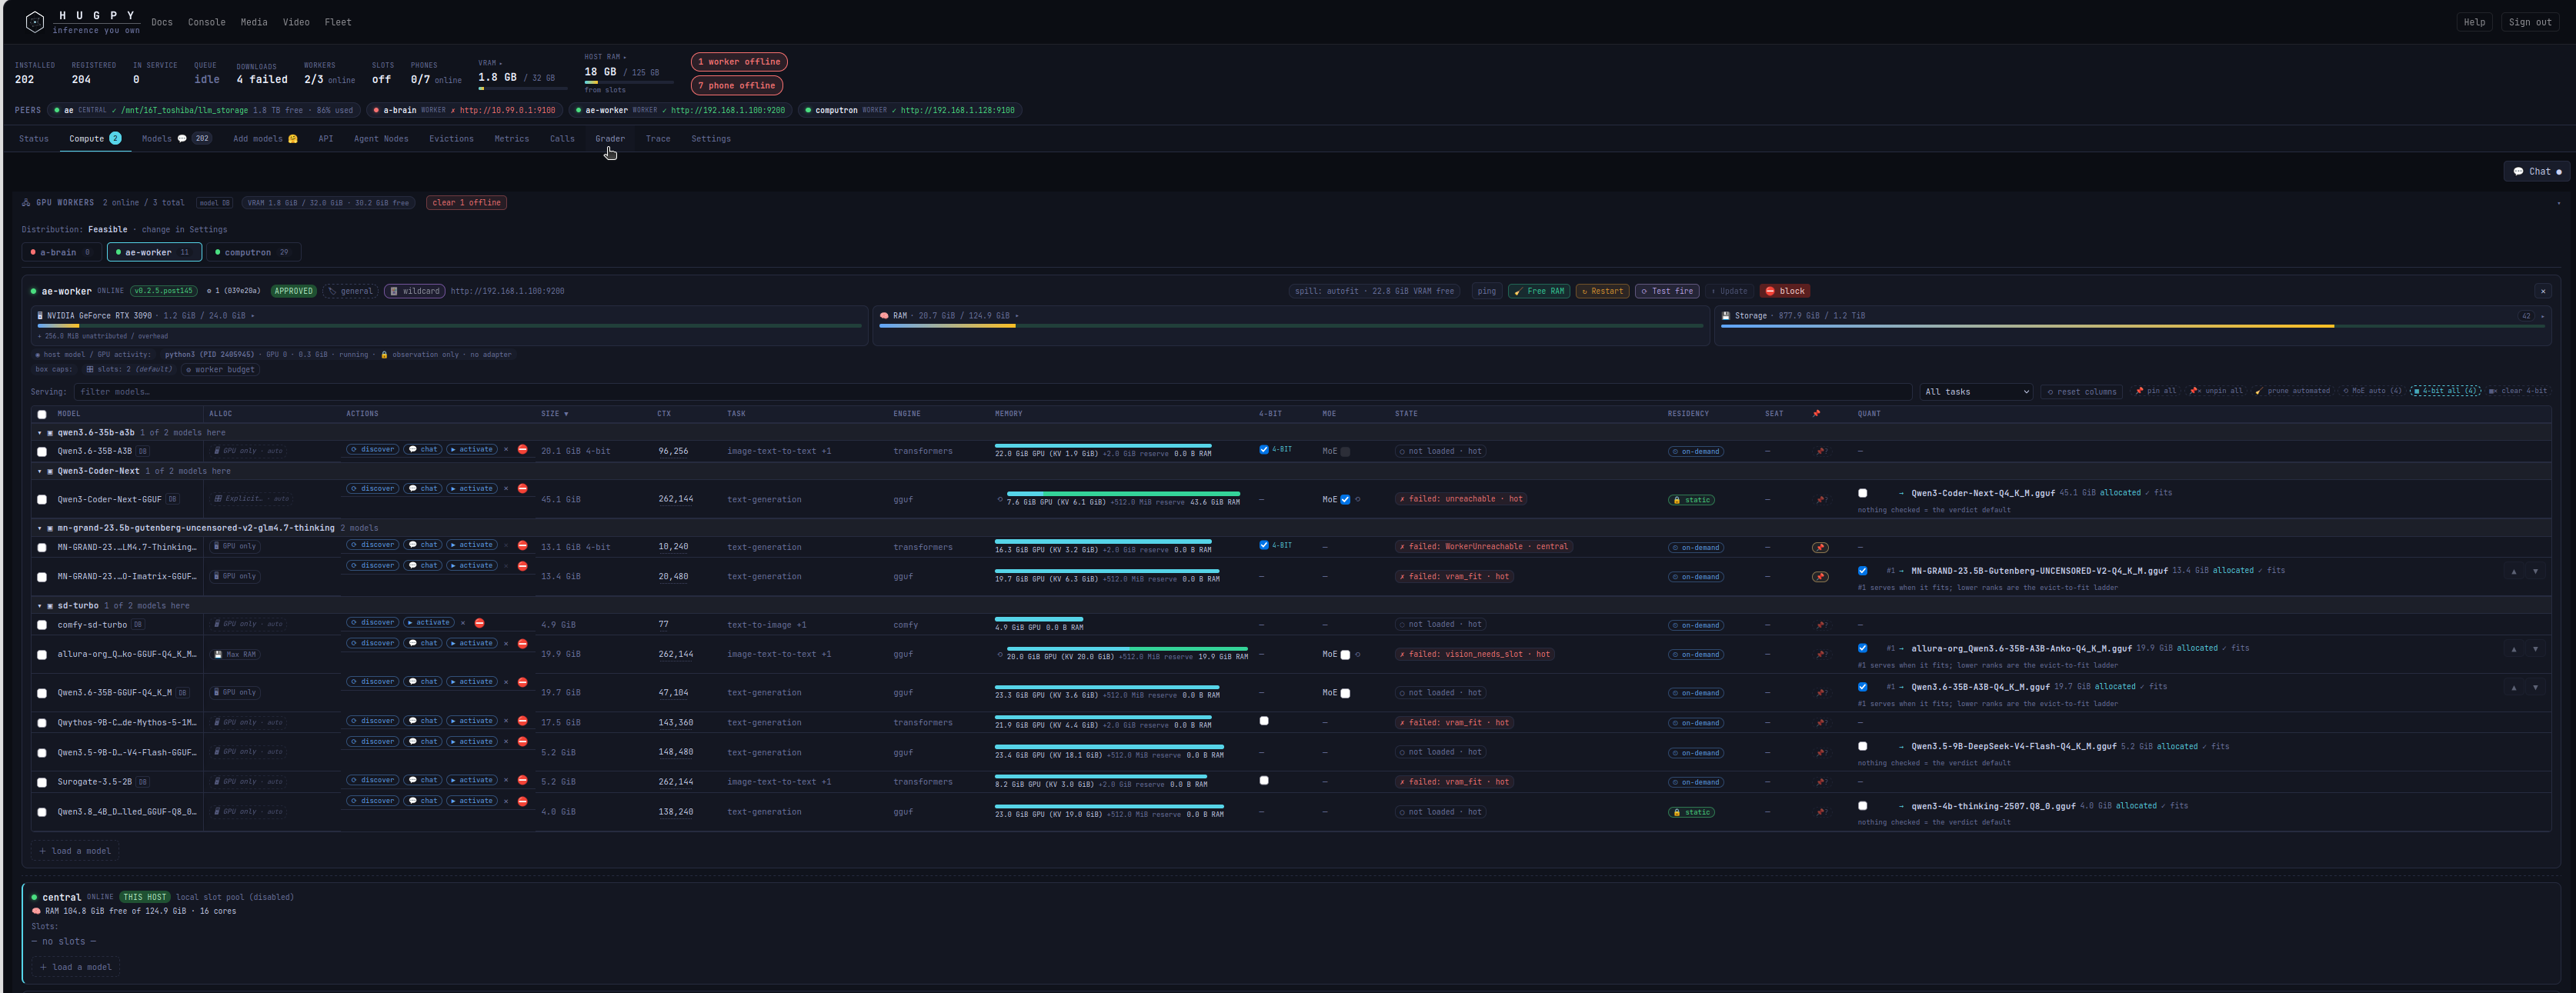Screen dimensions: 2576x993
Task: Click the red remove icon for Qwythos-9B row
Action: pos(522,721)
